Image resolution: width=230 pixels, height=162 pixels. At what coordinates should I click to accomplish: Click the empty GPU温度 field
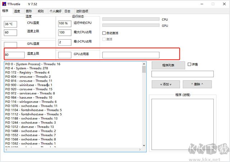coord(10,45)
